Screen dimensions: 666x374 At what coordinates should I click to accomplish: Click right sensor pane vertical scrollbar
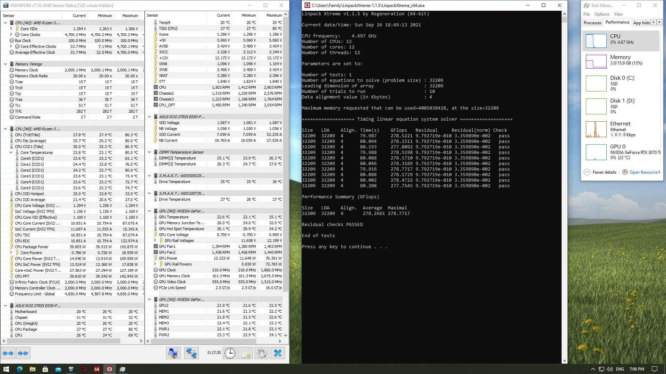pyautogui.click(x=286, y=154)
